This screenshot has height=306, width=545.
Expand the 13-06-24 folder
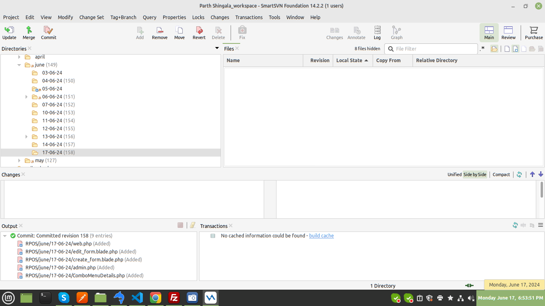click(27, 136)
